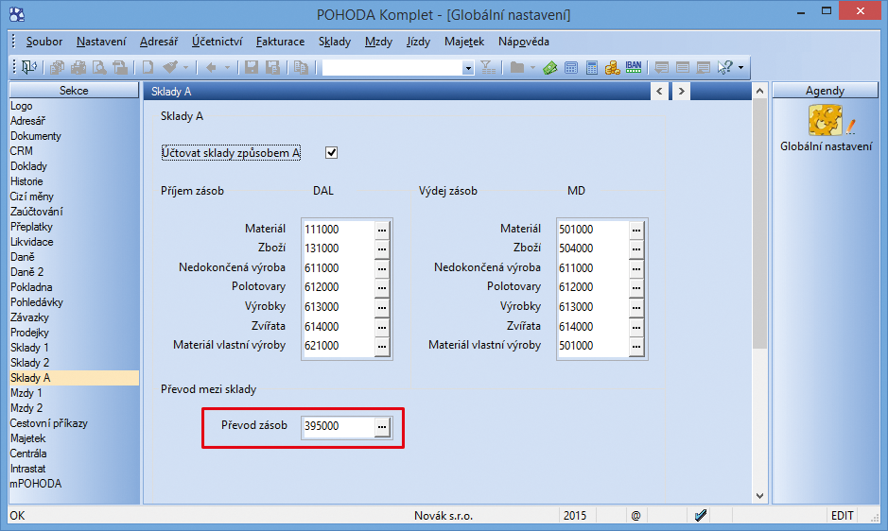
Task: Open the empty toolbar combo box dropdown
Action: pyautogui.click(x=468, y=68)
